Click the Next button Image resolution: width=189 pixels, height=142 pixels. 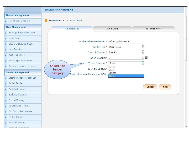click(165, 87)
